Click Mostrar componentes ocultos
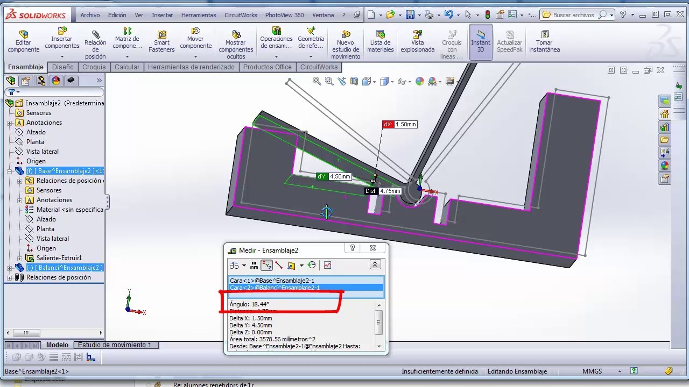 point(236,44)
